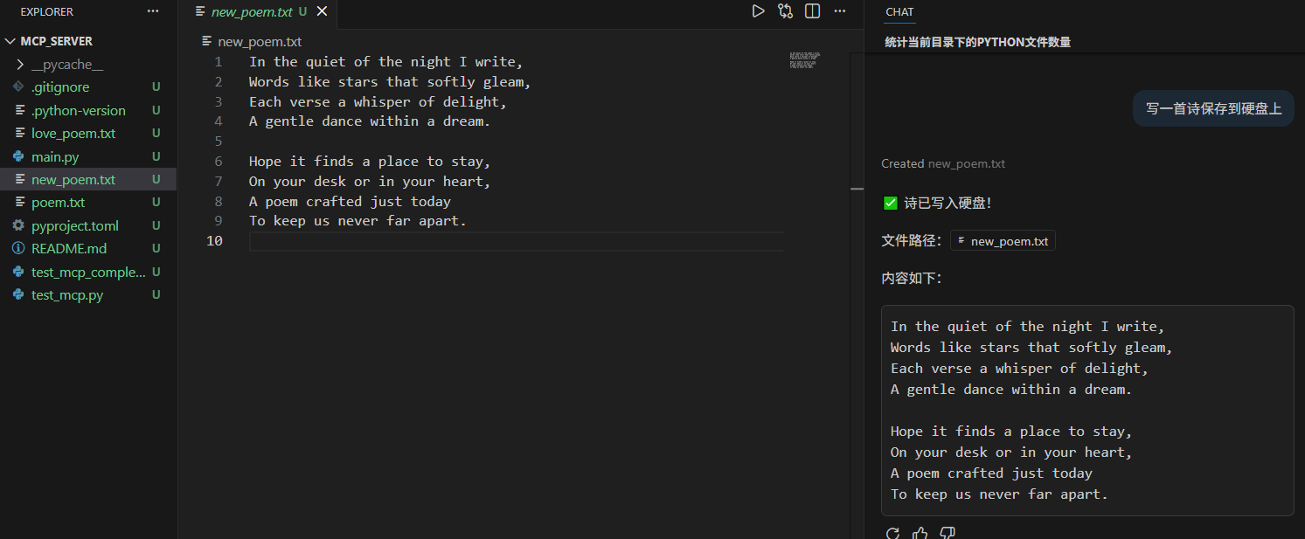Give the chat response a thumbs down
This screenshot has height=539, width=1305.
point(947,533)
